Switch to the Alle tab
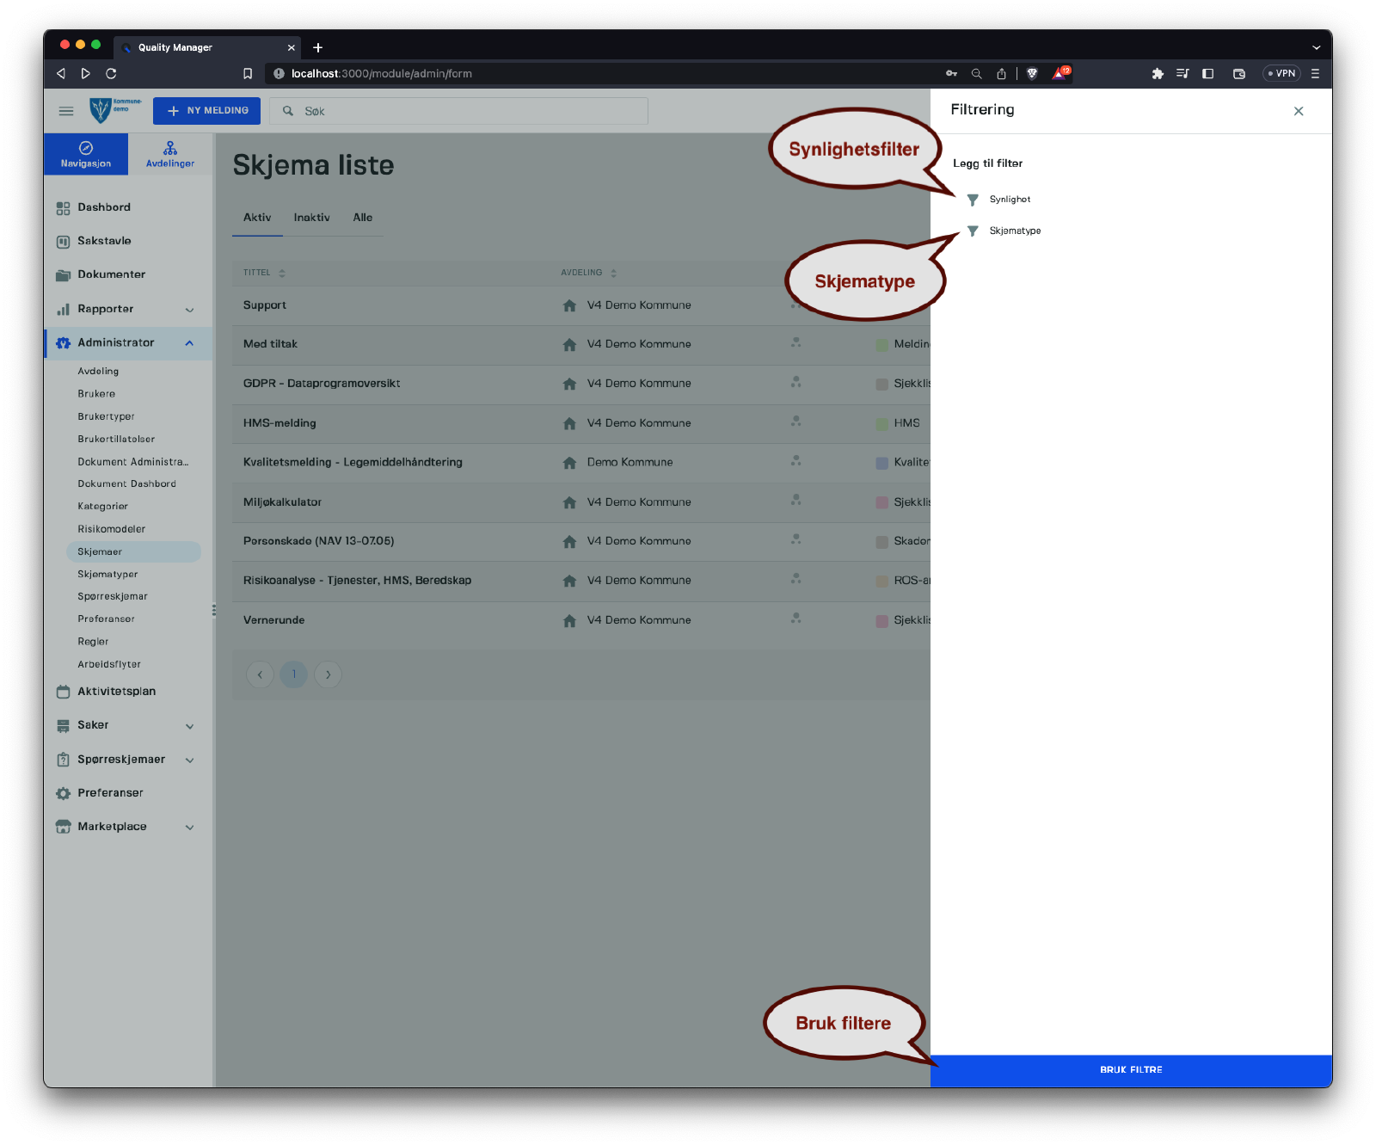1376x1145 pixels. [x=362, y=218]
